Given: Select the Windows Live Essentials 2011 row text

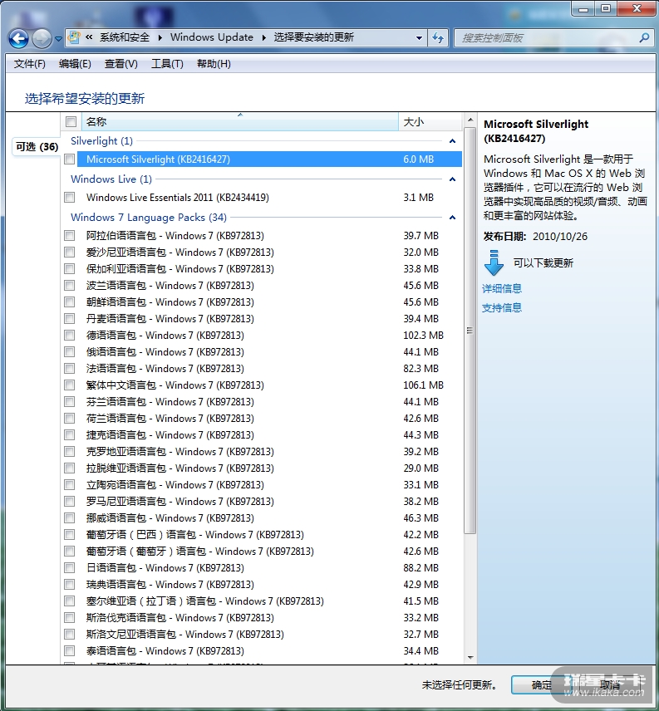Looking at the screenshot, I should point(177,197).
